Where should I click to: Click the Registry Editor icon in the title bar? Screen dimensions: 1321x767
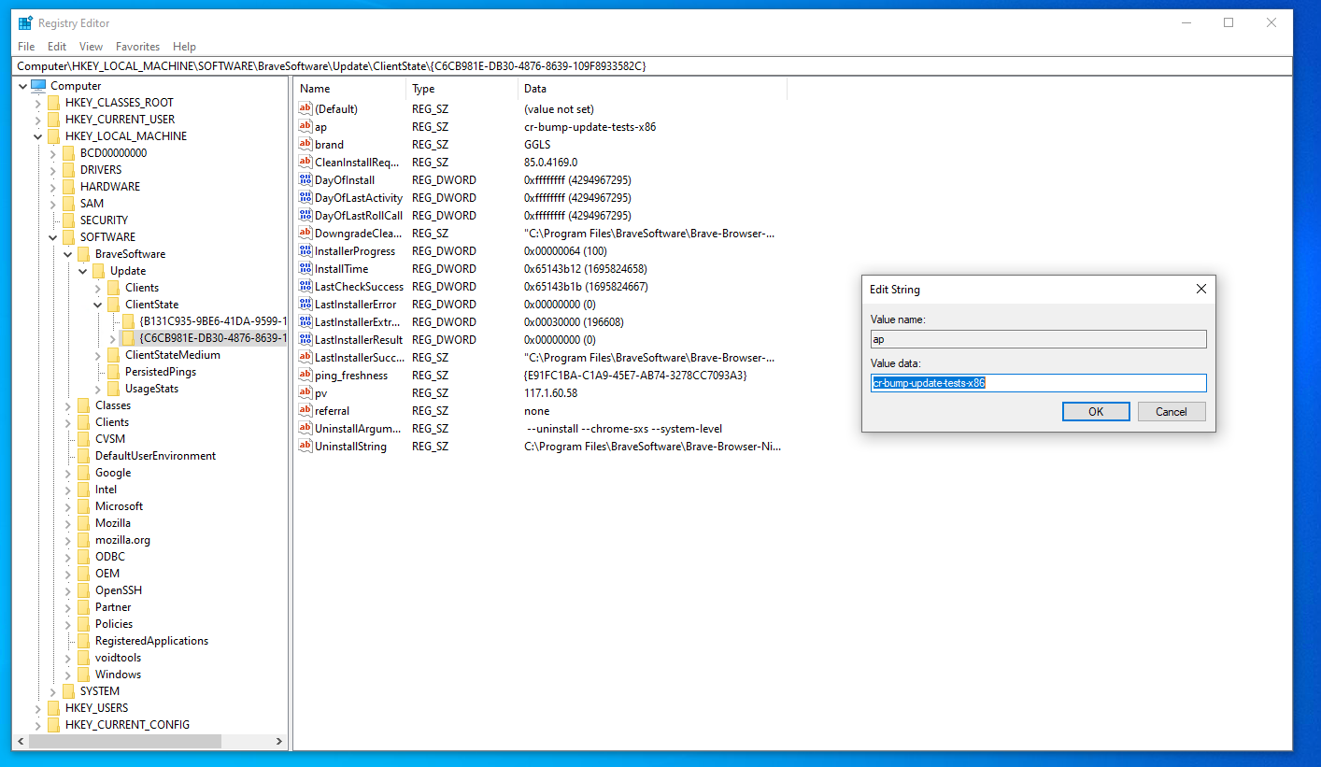(x=22, y=21)
